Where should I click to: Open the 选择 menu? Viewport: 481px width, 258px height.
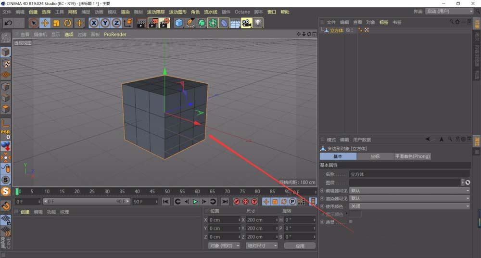(46, 12)
